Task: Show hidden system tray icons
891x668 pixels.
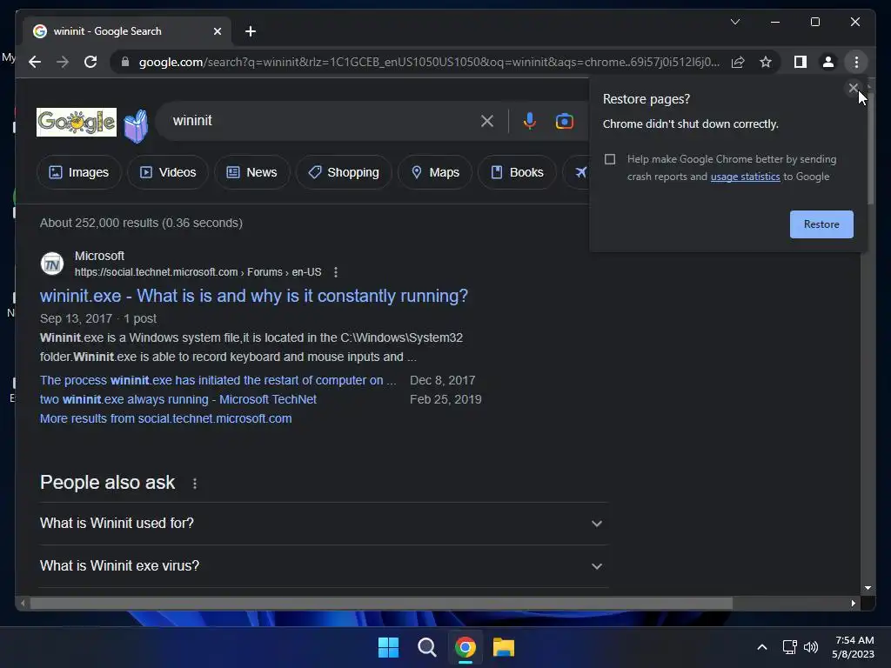Action: pyautogui.click(x=762, y=647)
